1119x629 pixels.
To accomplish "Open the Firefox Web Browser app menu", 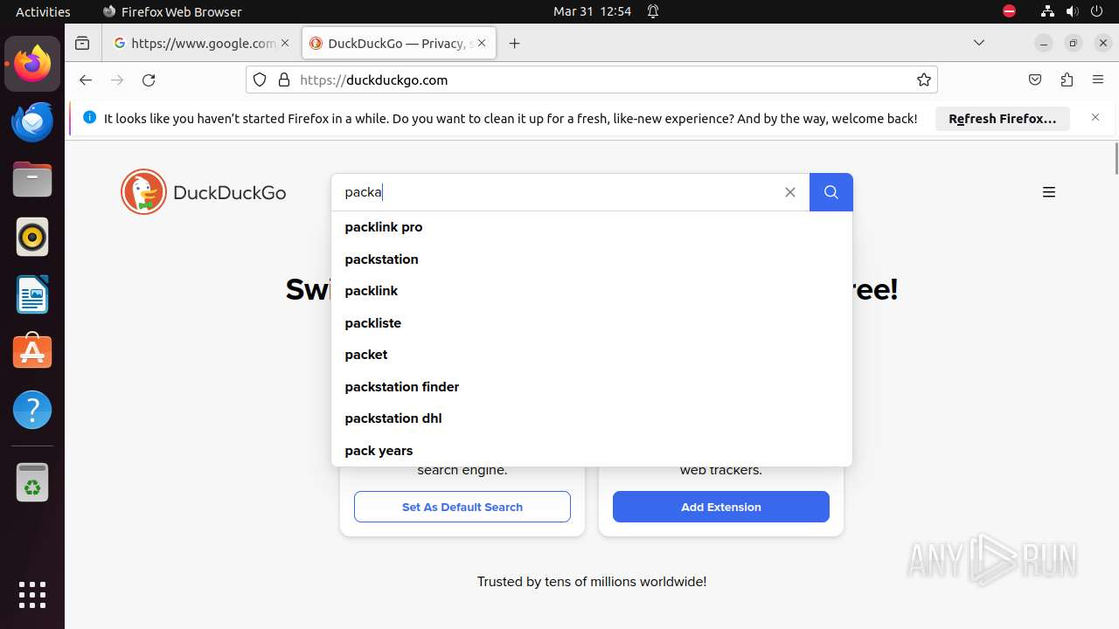I will tap(172, 11).
